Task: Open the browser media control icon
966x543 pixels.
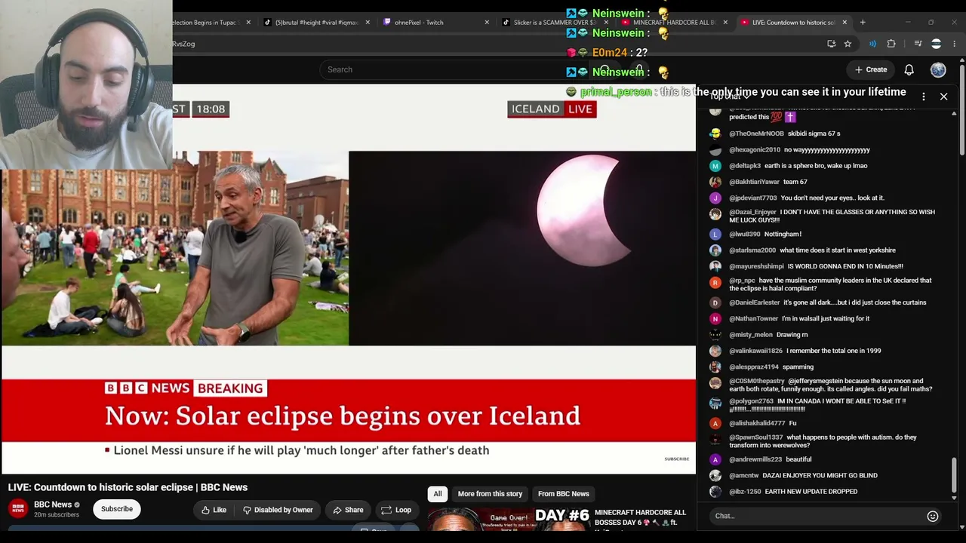Action: point(918,44)
